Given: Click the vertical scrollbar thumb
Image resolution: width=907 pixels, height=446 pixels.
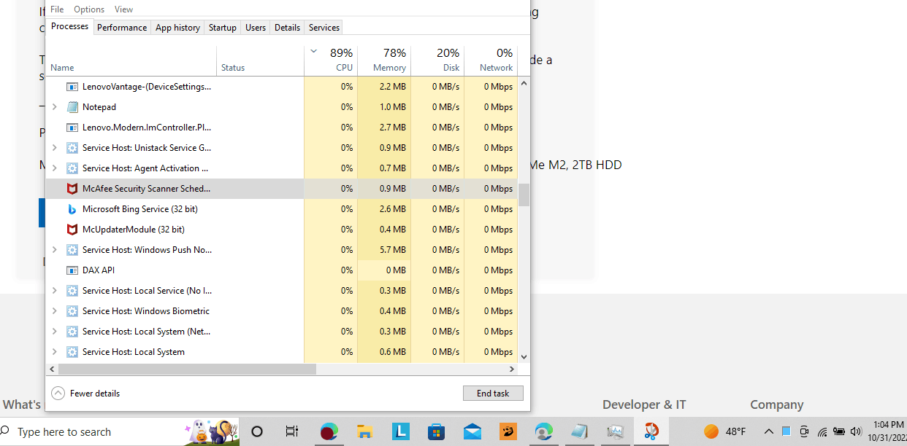Looking at the screenshot, I should [x=524, y=195].
